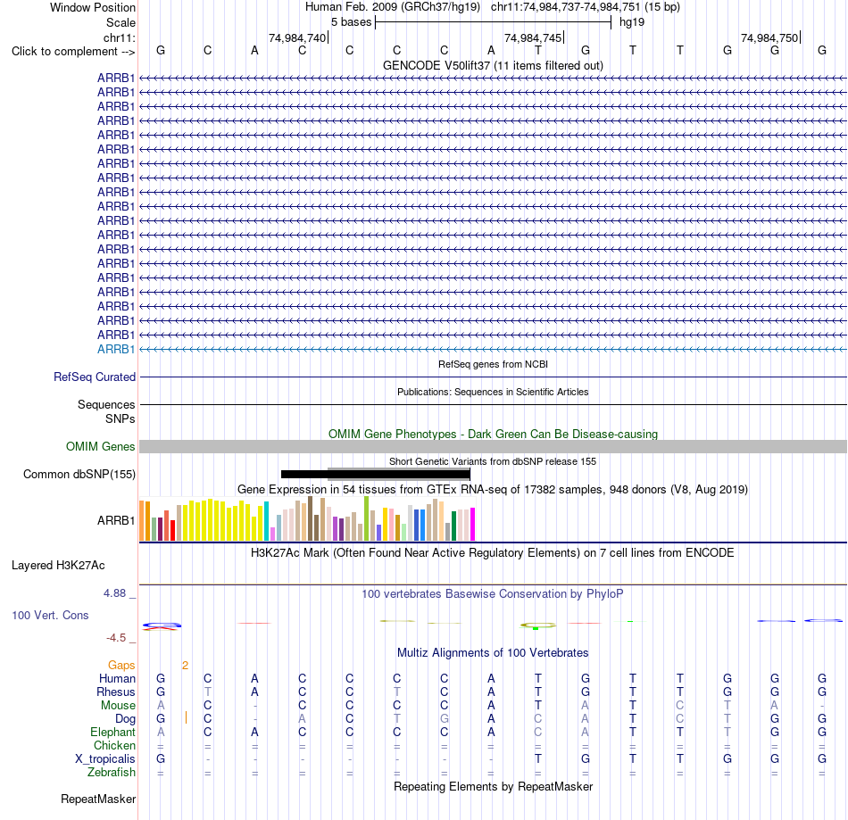This screenshot has width=848, height=820.
Task: Click the Layered H3K27Ac label
Action: 58,566
